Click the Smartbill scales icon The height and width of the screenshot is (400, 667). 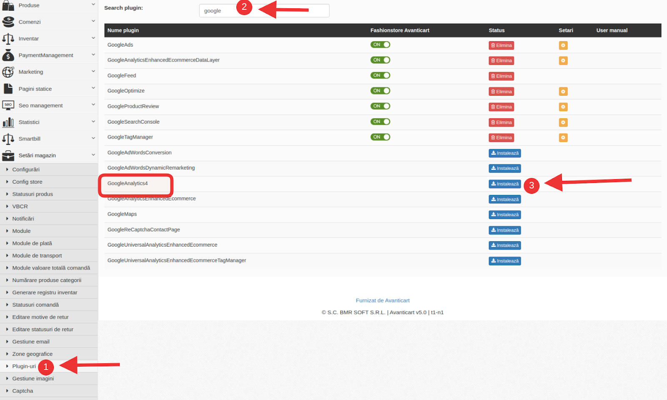[8, 139]
